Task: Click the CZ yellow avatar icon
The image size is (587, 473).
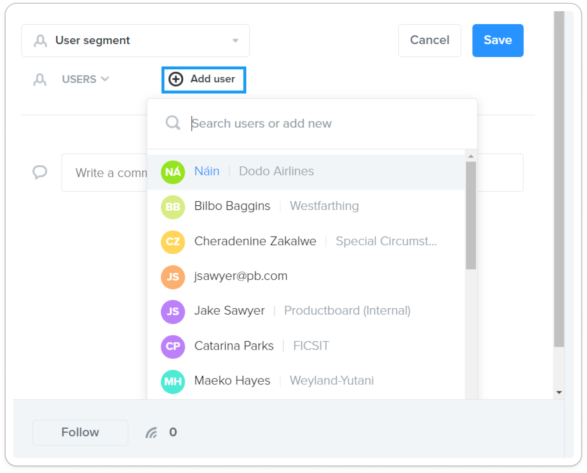Action: pyautogui.click(x=173, y=242)
